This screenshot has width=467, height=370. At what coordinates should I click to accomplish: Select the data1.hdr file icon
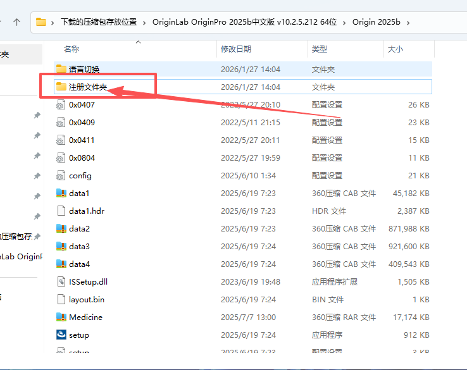[x=61, y=211]
